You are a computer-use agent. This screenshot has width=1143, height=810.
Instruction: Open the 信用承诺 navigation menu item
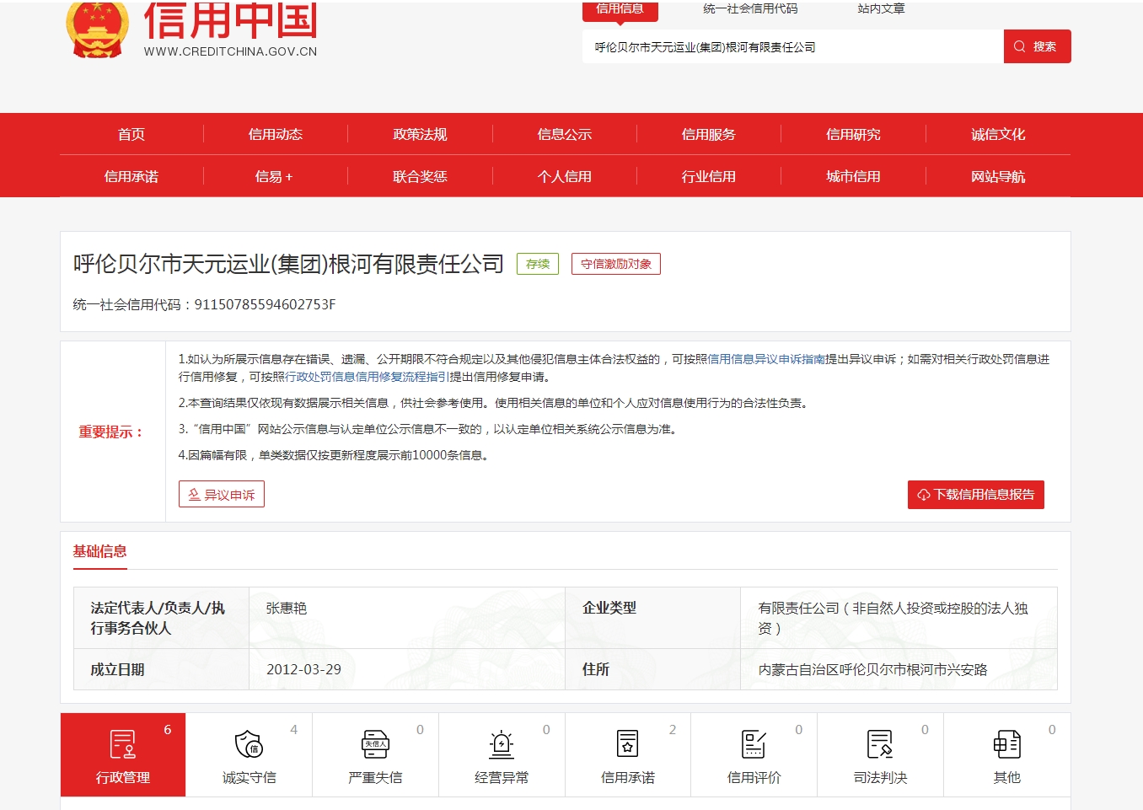click(x=131, y=176)
